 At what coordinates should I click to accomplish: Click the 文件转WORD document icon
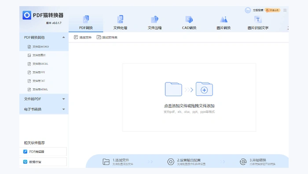pos(29,47)
